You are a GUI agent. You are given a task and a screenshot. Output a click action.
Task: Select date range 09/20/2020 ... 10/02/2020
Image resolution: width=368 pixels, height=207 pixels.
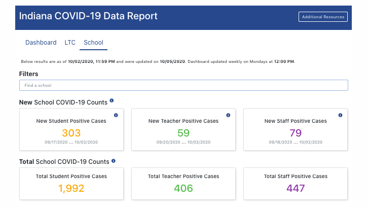pyautogui.click(x=183, y=142)
